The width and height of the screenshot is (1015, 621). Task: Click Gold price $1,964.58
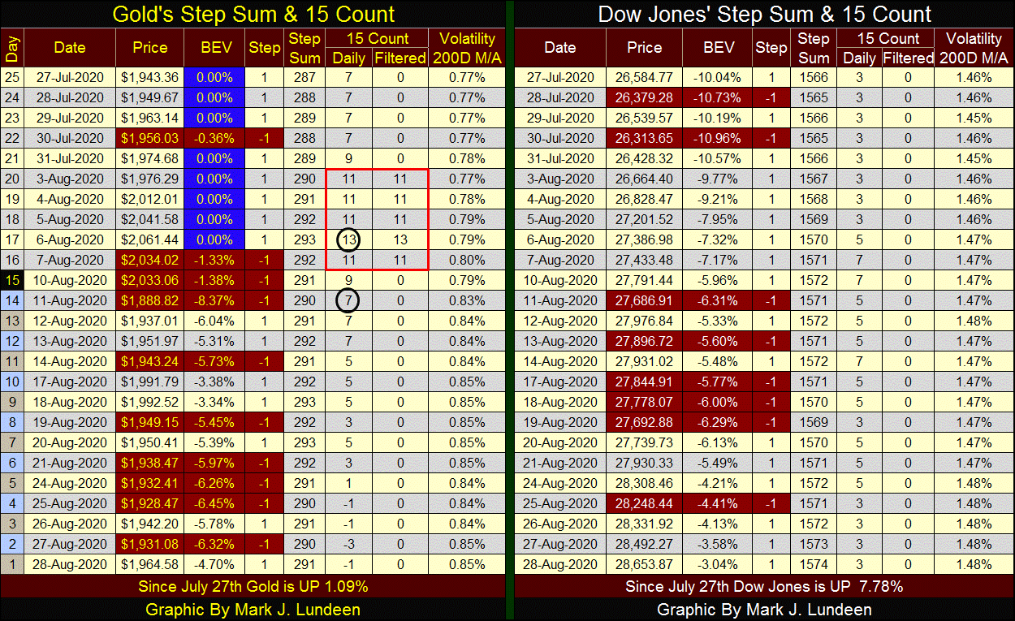click(150, 565)
